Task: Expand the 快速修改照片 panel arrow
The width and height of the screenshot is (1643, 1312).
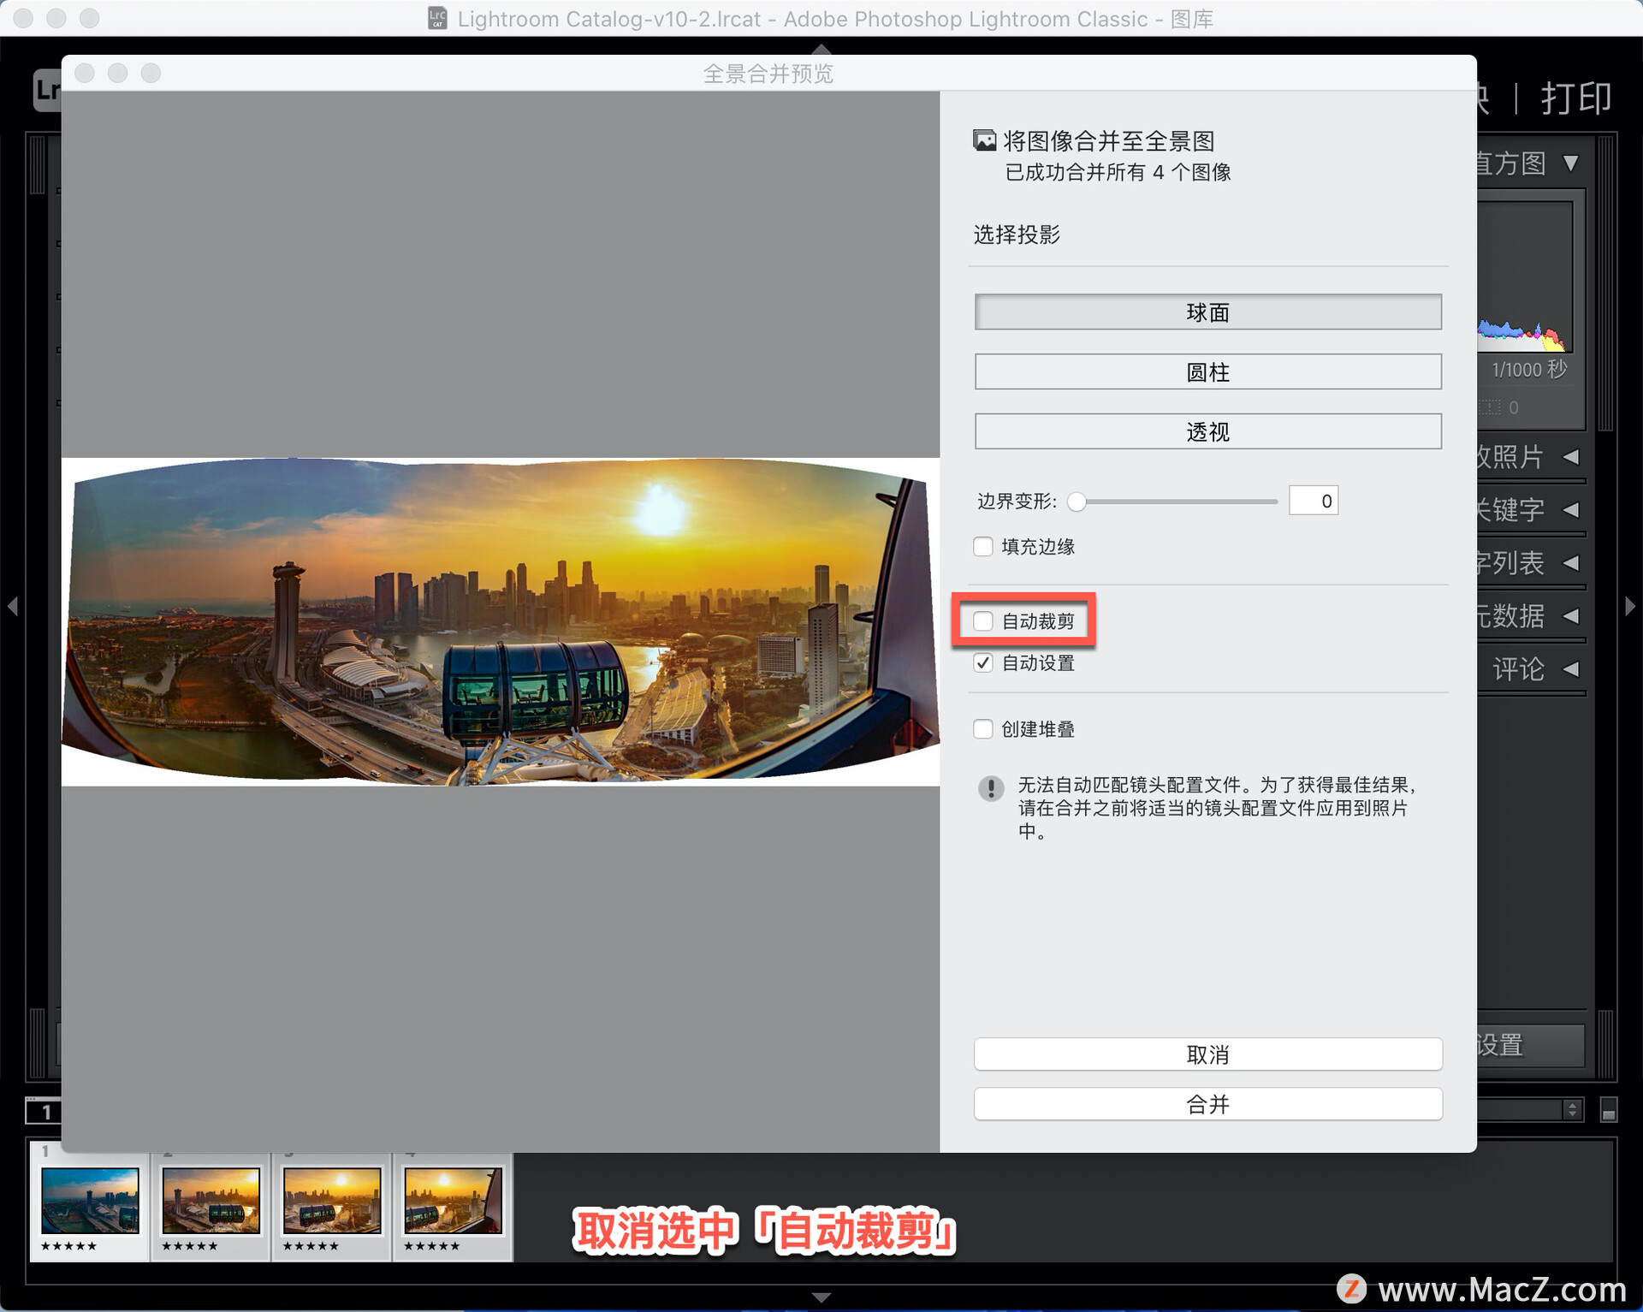Action: (1571, 457)
